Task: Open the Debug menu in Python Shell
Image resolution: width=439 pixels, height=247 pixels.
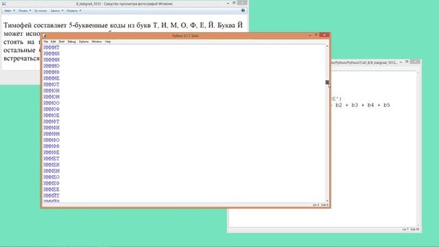Action: point(71,41)
